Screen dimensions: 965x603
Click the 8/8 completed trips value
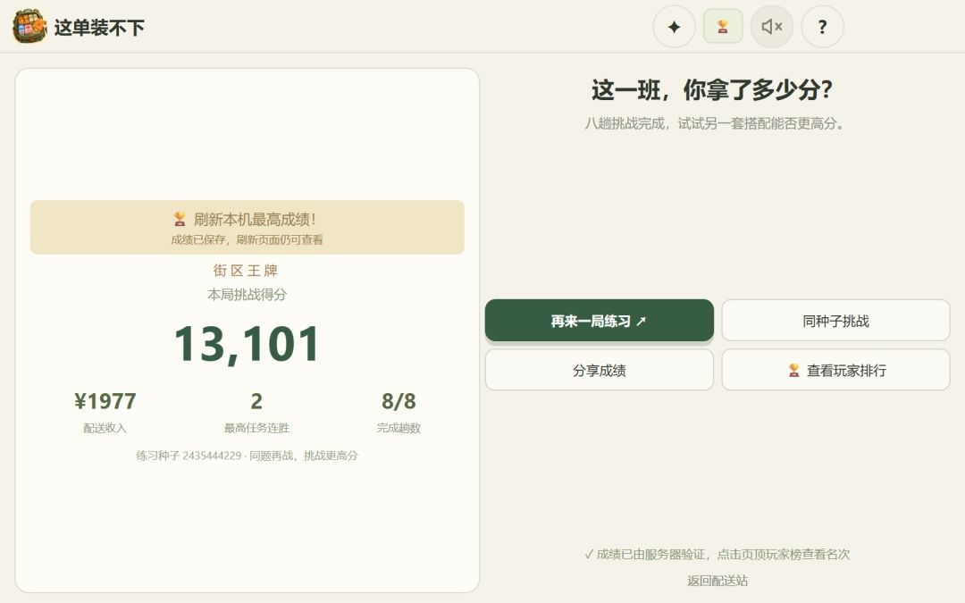pos(399,401)
